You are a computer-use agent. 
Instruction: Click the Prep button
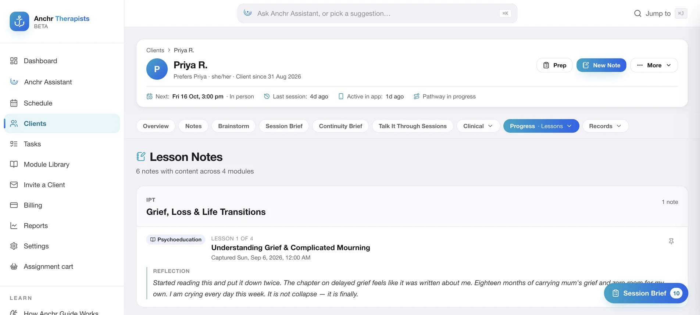click(x=554, y=65)
